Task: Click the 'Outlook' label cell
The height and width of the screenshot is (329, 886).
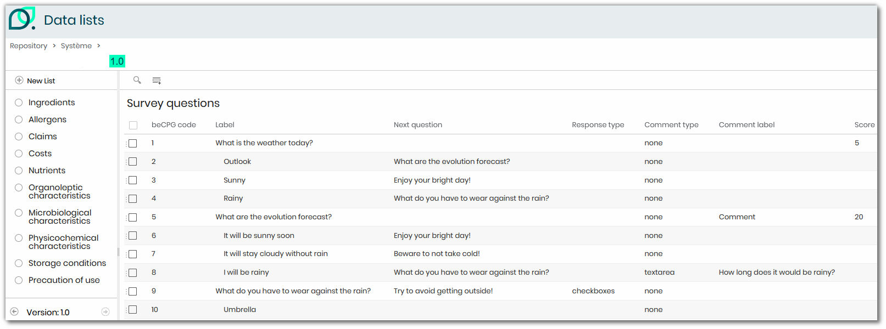Action: [237, 161]
